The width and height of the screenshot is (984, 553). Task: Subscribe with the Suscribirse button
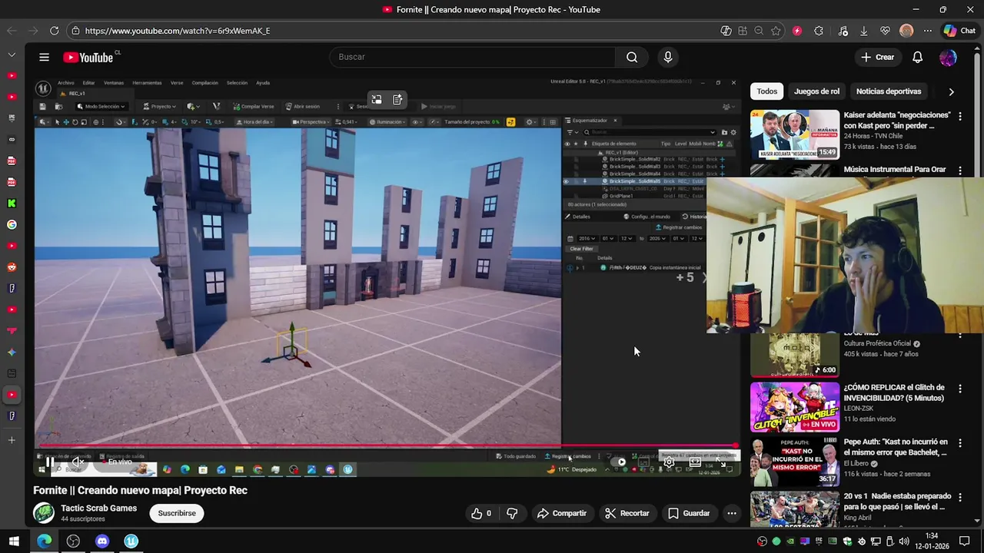coord(177,513)
